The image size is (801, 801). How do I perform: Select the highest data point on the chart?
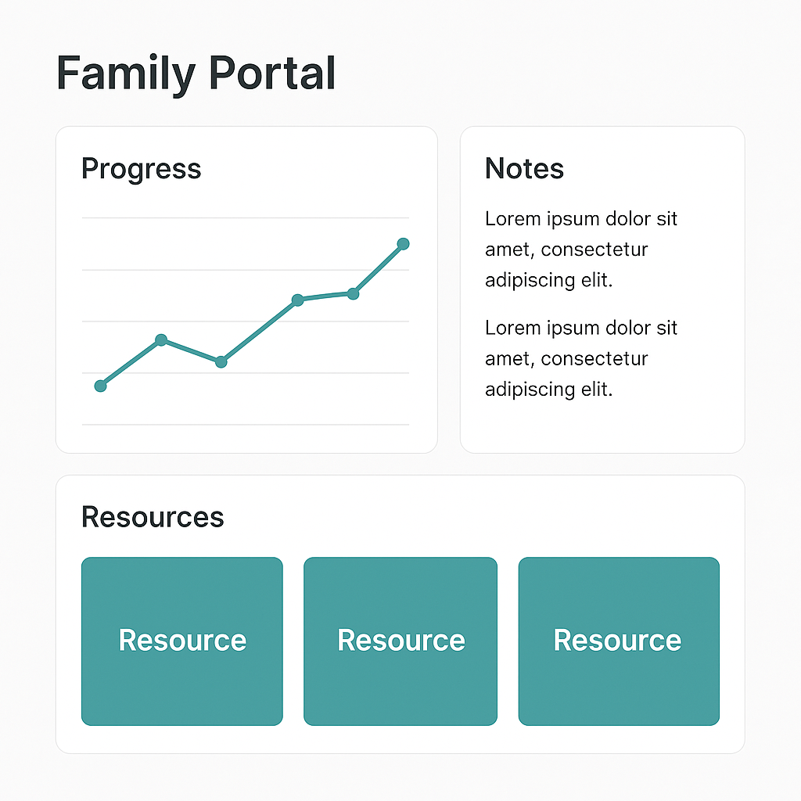tap(403, 243)
